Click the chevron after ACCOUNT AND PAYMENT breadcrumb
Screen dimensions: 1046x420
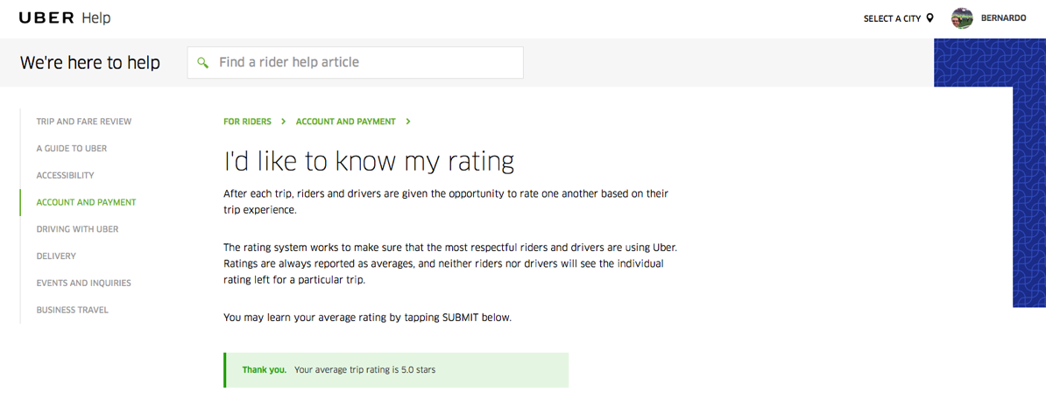(x=408, y=122)
